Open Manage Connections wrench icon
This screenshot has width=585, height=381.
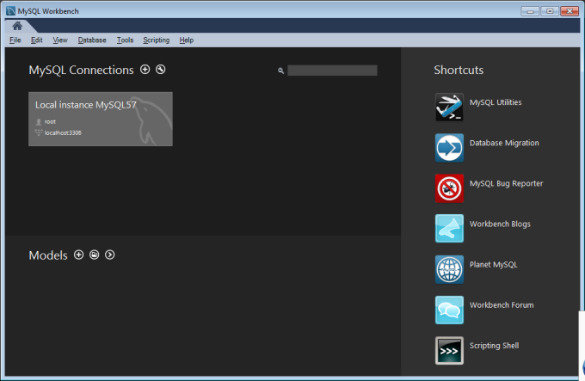point(160,70)
